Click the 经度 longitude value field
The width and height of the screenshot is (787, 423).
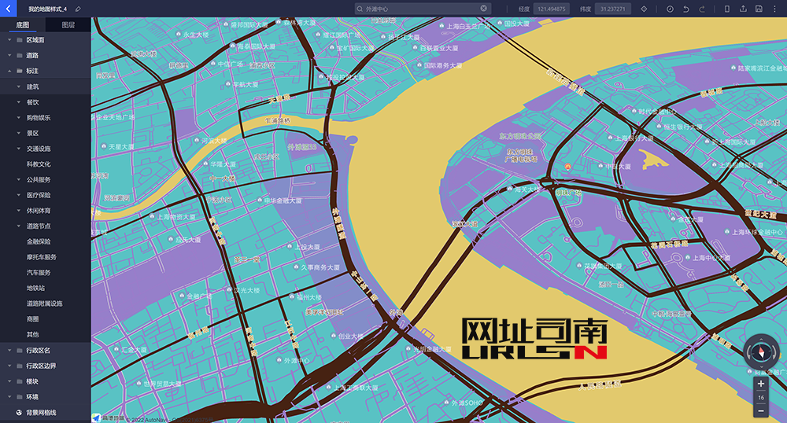pos(551,9)
